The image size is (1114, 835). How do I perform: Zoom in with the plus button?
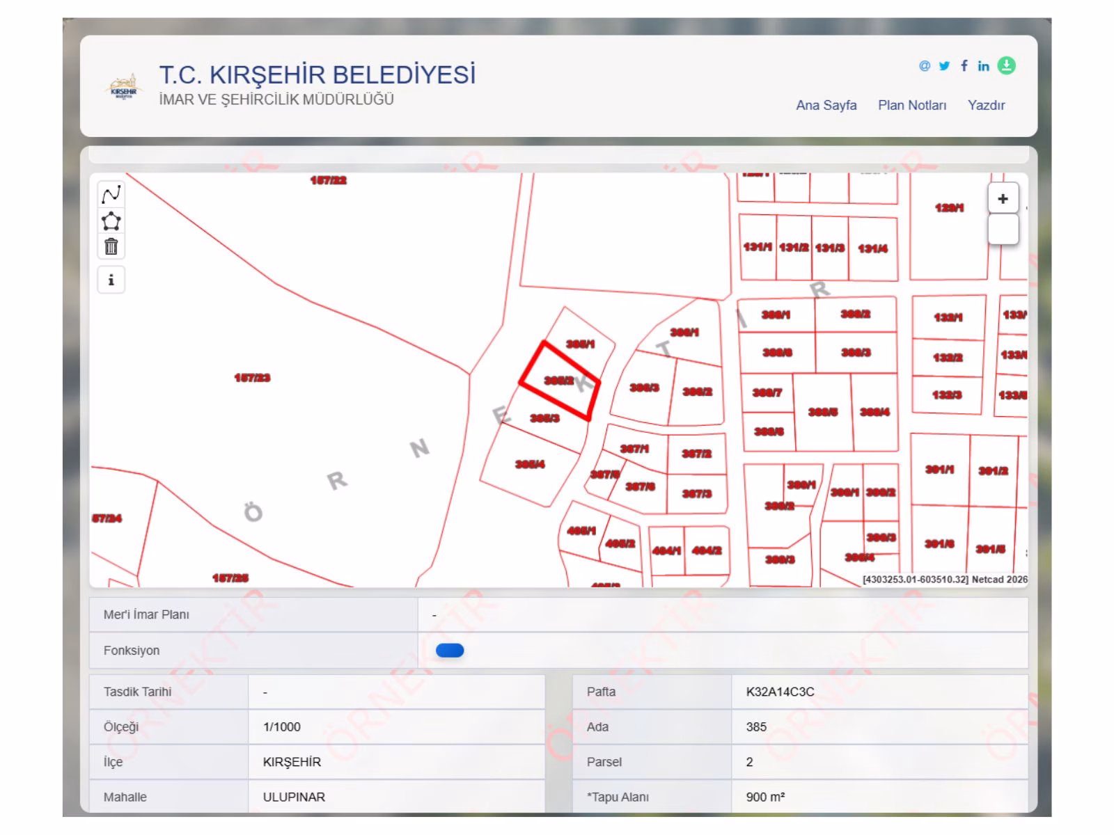click(1003, 199)
